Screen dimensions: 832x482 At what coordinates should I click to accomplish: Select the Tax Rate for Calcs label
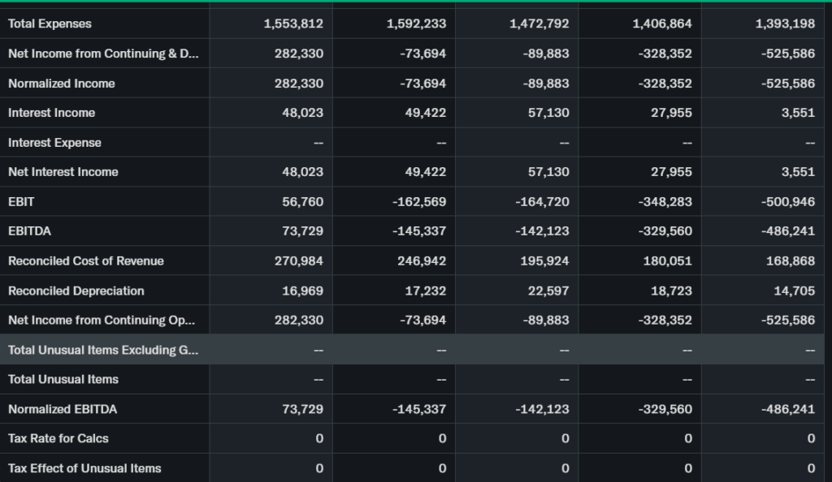click(x=58, y=439)
